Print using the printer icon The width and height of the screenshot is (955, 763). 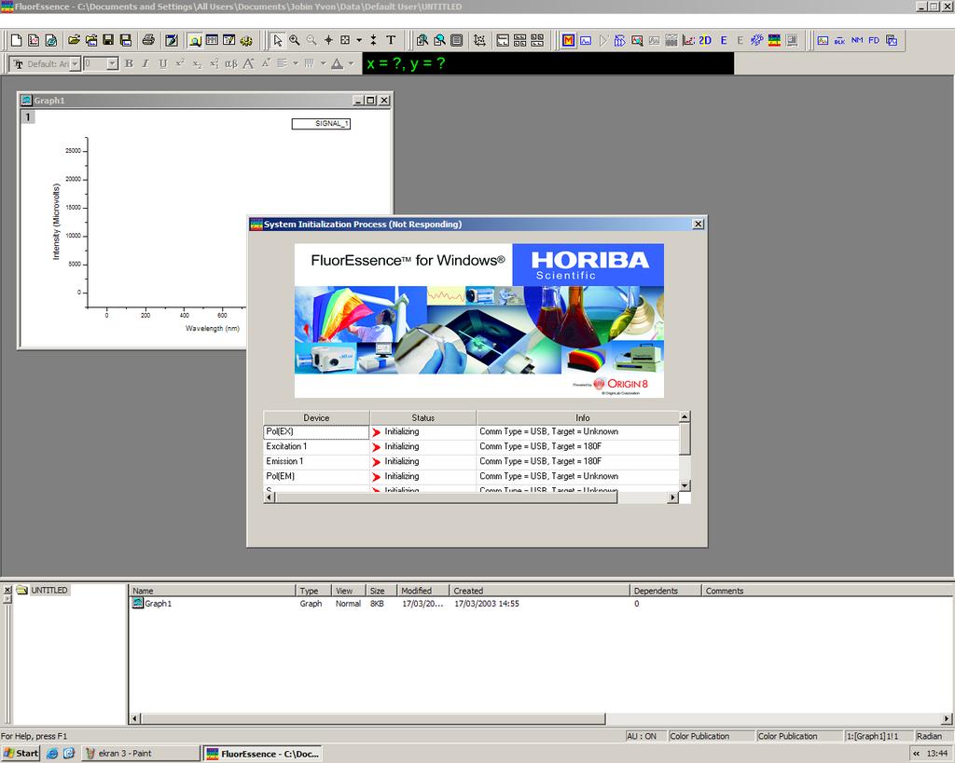point(148,40)
